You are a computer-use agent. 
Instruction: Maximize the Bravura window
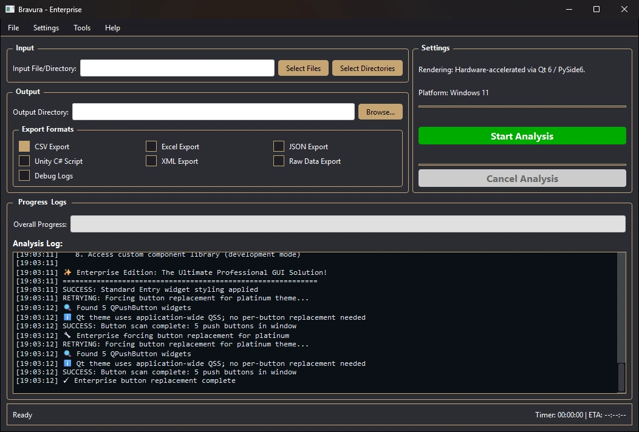(596, 9)
